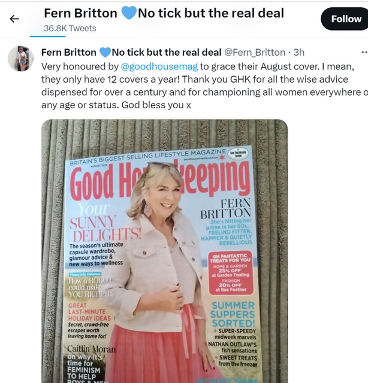This screenshot has width=368, height=383.
Task: Click the 36.8K Tweets count
Action: tap(70, 28)
